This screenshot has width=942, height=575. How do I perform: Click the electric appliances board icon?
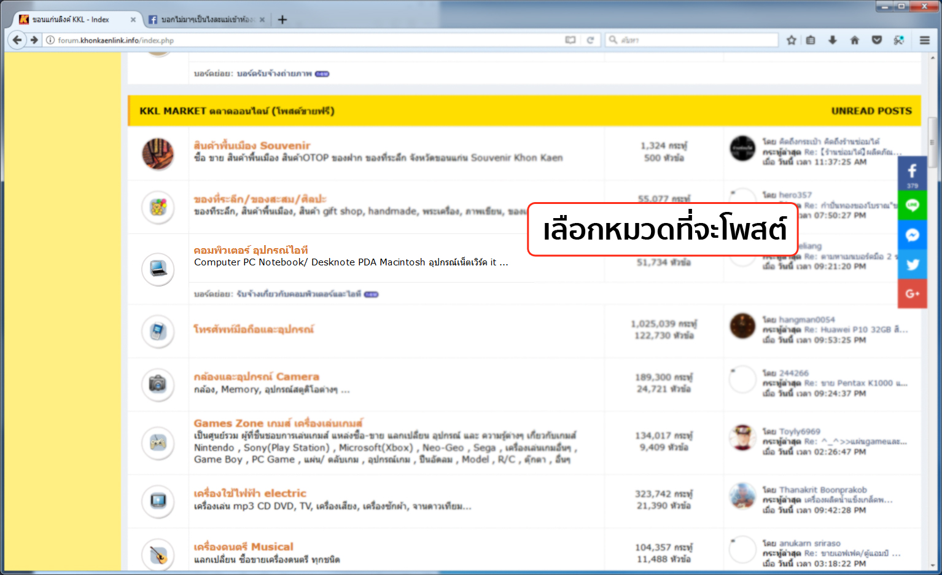coord(158,501)
